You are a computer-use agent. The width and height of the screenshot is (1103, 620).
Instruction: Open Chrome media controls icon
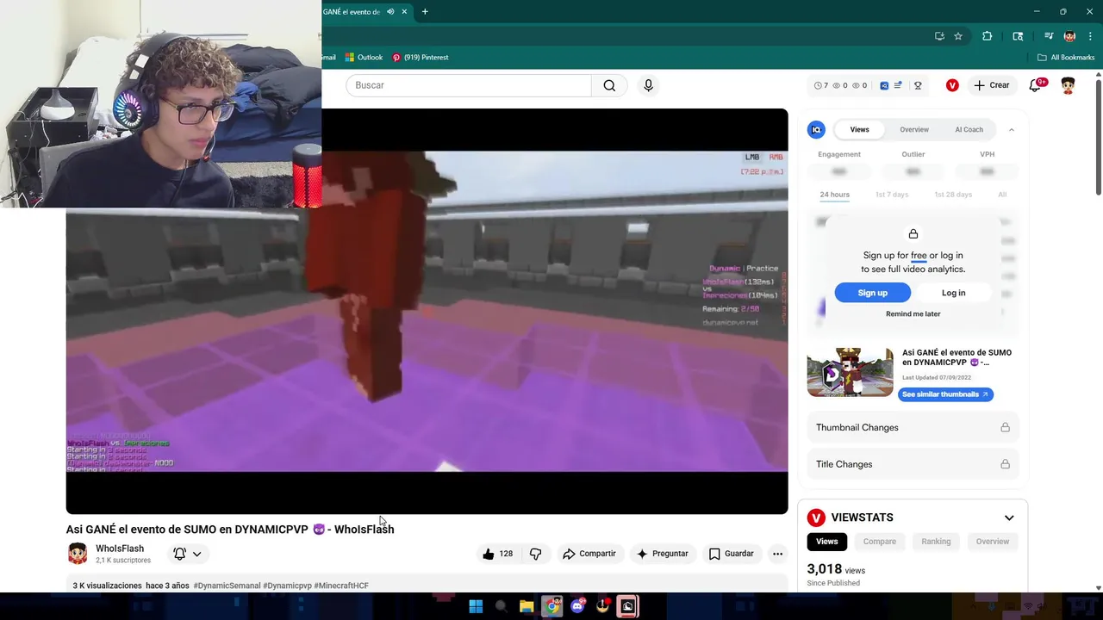pos(1049,36)
